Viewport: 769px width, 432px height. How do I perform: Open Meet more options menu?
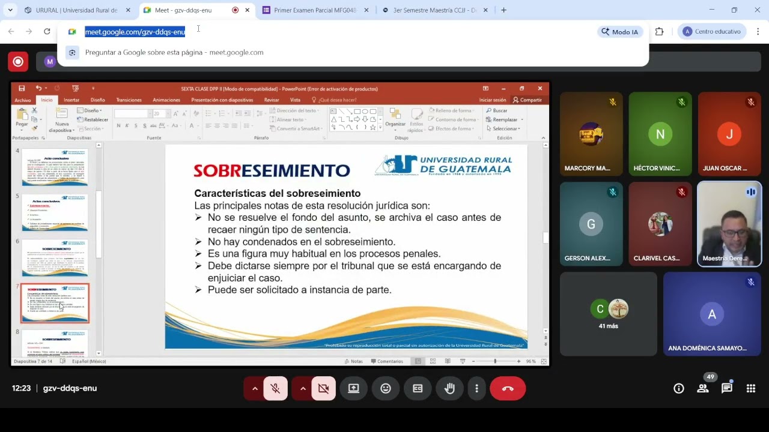click(x=476, y=388)
